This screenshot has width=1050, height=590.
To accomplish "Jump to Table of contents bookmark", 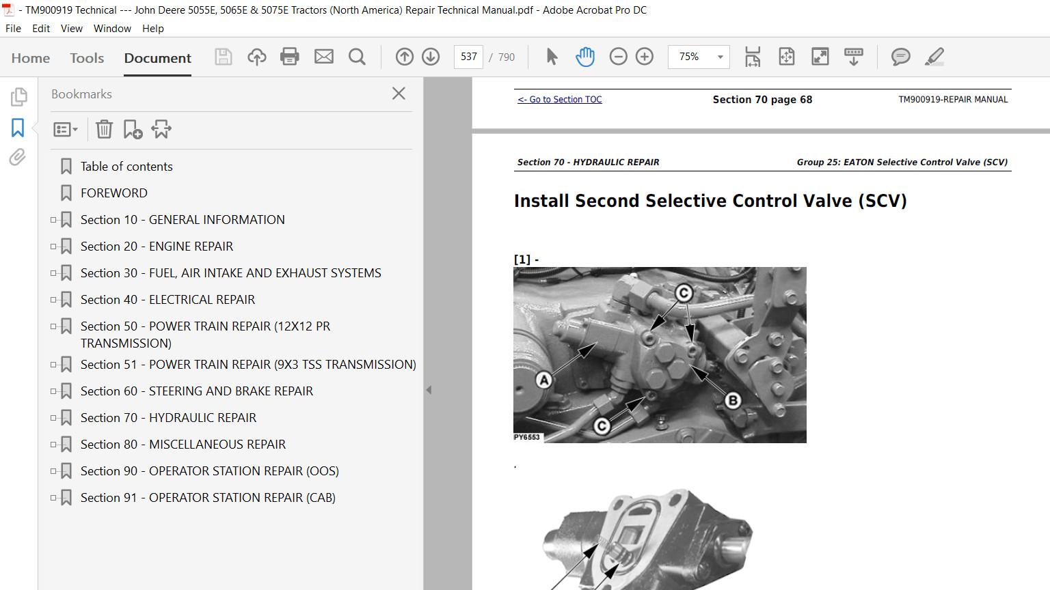I will (x=126, y=167).
